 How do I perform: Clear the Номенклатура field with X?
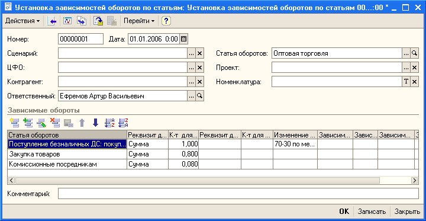pos(414,82)
